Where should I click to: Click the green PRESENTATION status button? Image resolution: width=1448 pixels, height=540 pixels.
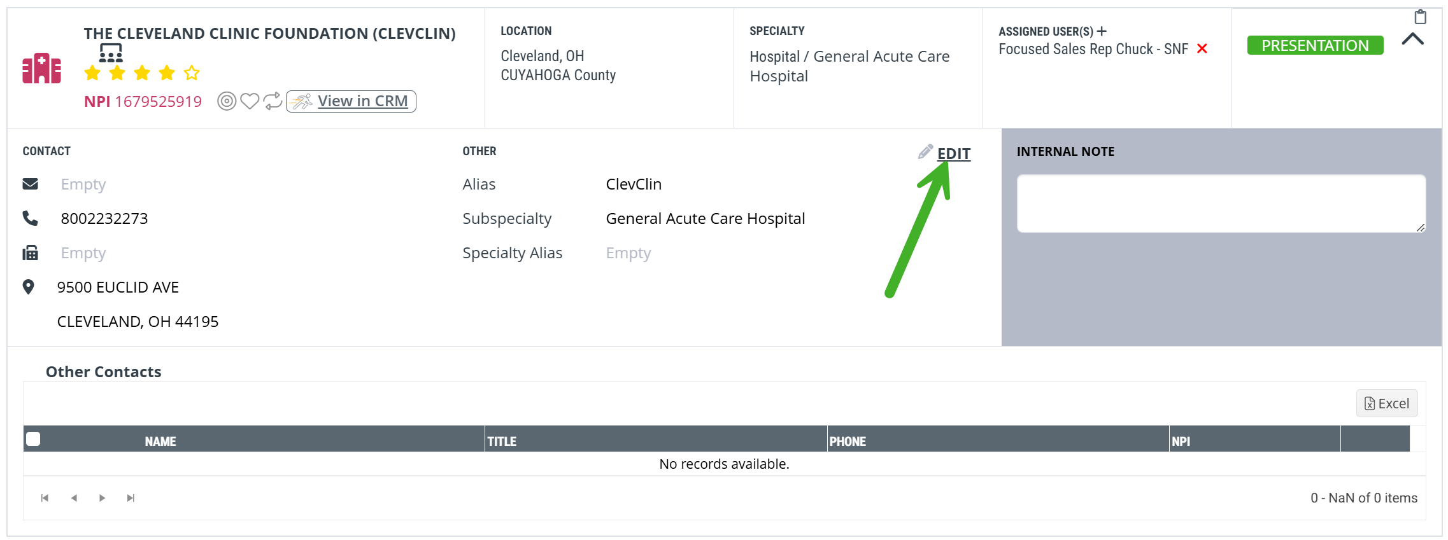1315,46
